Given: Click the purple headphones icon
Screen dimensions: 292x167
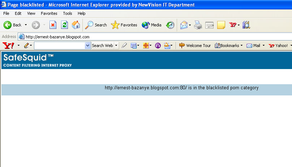Looking at the screenshot, I should tap(158, 46).
